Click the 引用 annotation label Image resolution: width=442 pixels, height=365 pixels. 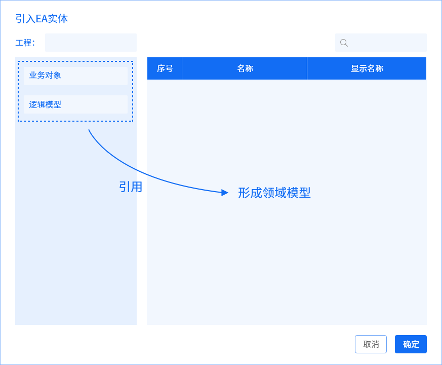pos(131,187)
